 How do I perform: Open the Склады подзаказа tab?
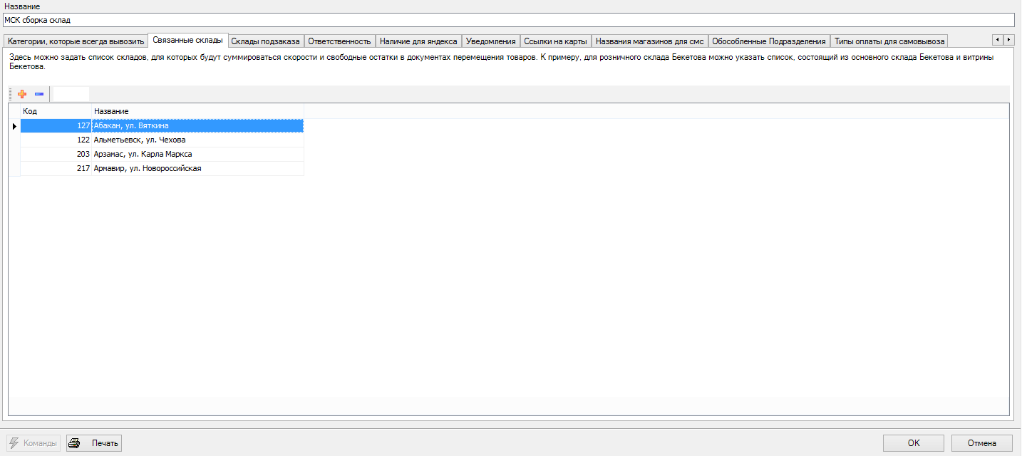[265, 41]
